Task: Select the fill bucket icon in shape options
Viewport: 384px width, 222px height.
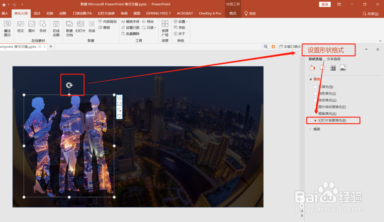Action: pos(312,68)
